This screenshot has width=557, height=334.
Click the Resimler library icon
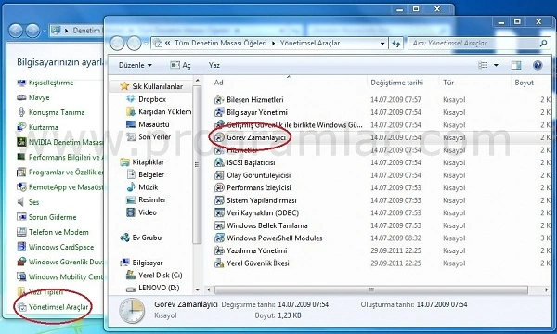tap(131, 199)
